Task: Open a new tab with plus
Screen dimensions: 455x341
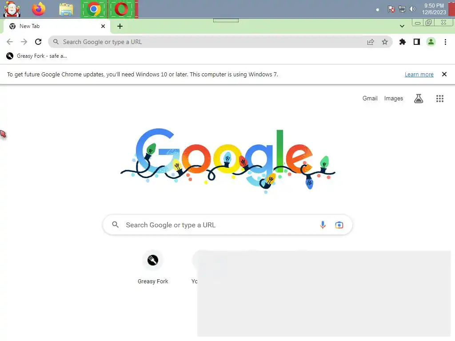Action: point(120,26)
